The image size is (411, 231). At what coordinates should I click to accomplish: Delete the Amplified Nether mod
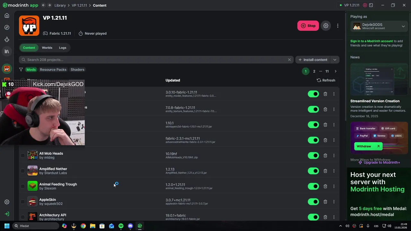point(325,171)
